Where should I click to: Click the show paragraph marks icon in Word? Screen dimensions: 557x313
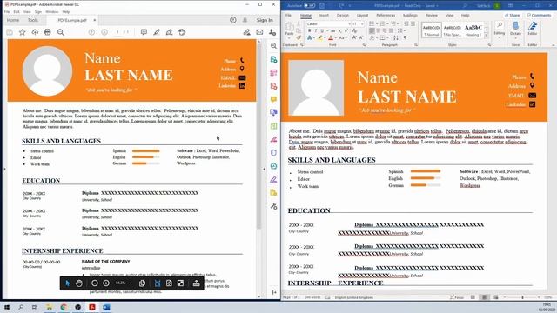405,37
